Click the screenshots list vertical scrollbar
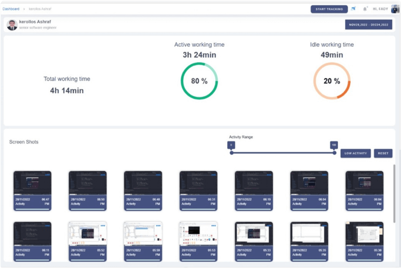The image size is (401, 269). coord(394,194)
